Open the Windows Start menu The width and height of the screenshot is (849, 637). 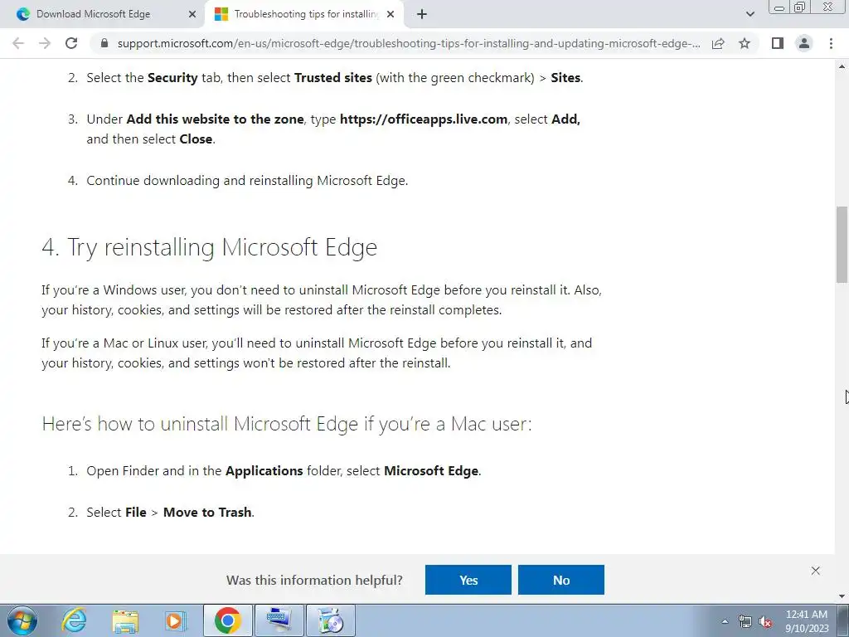point(22,620)
